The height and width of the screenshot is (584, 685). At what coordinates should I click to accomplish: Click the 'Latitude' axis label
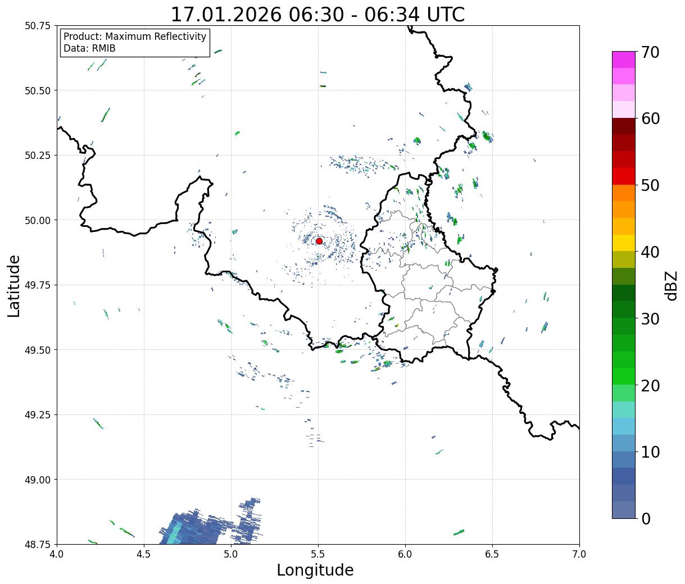pos(14,285)
